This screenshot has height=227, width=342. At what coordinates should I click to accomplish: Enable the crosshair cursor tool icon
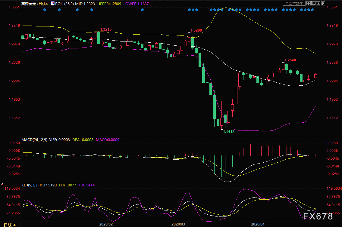point(309,3)
